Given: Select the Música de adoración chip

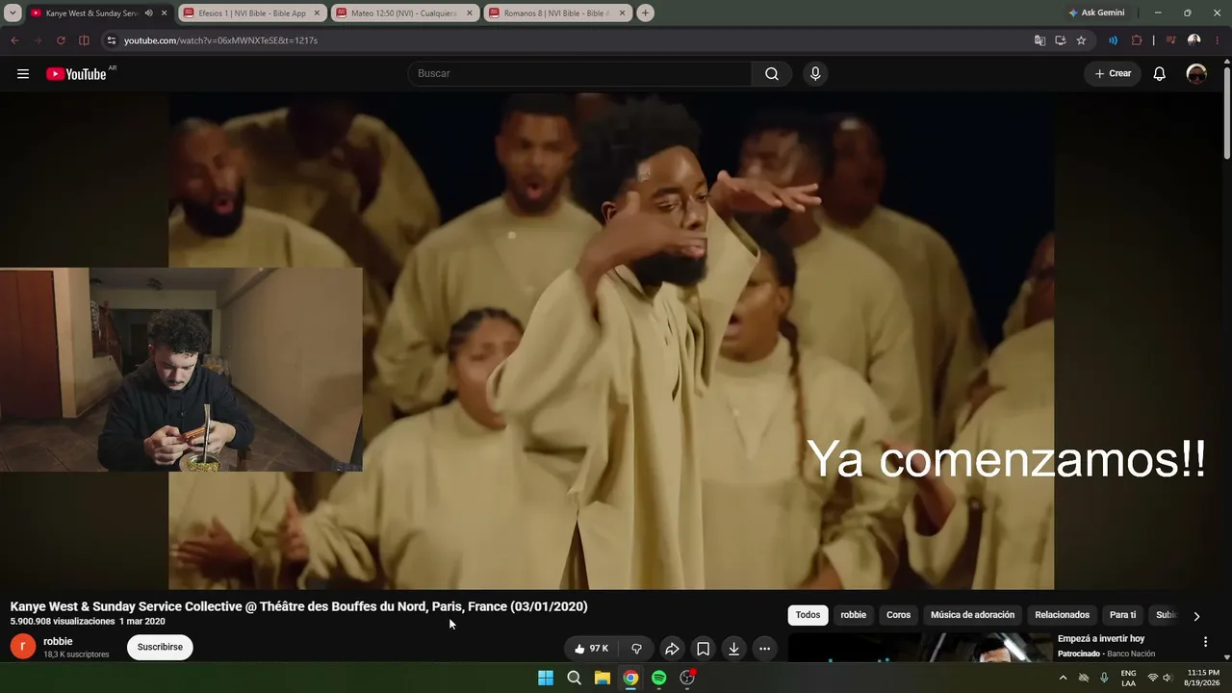Looking at the screenshot, I should 972,615.
